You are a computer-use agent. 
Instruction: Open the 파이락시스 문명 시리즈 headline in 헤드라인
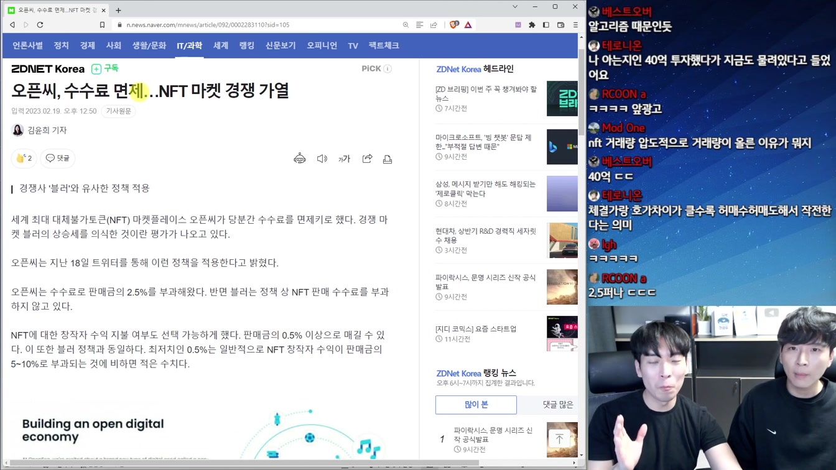(485, 282)
